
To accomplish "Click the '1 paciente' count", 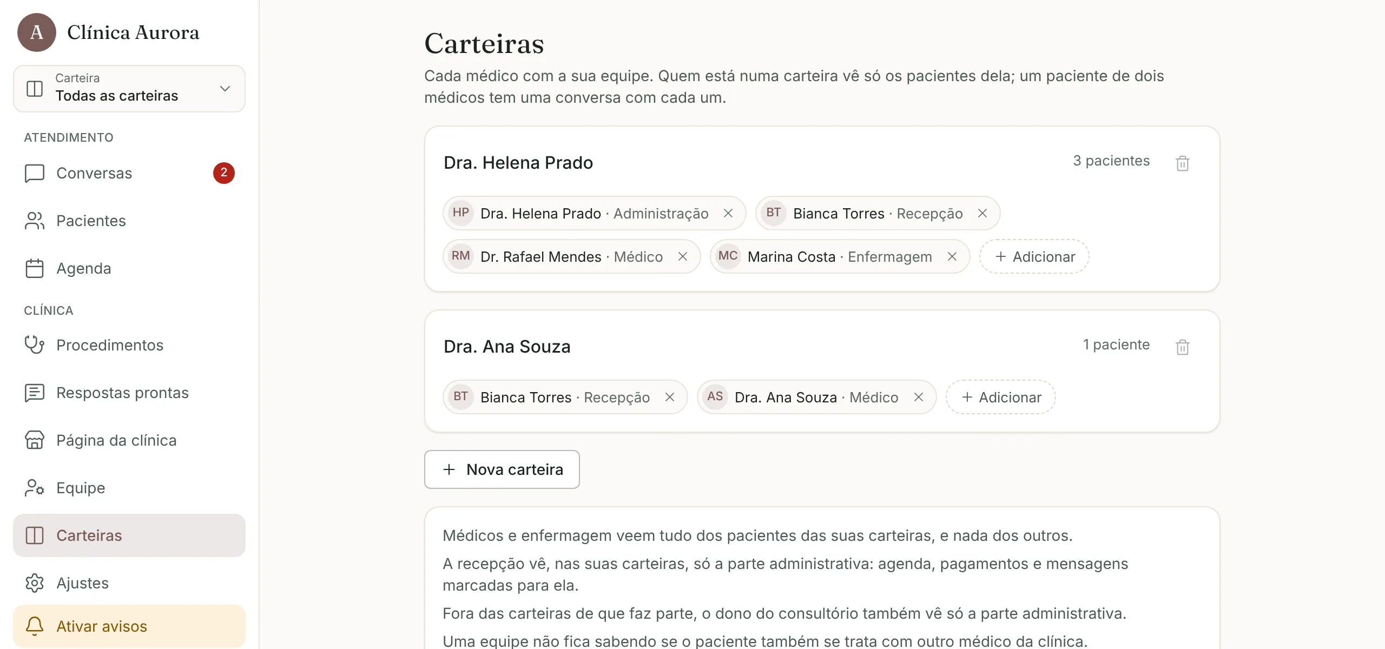I will point(1116,345).
